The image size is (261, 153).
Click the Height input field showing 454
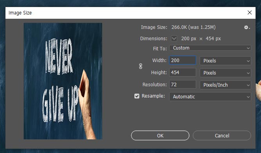(x=182, y=72)
